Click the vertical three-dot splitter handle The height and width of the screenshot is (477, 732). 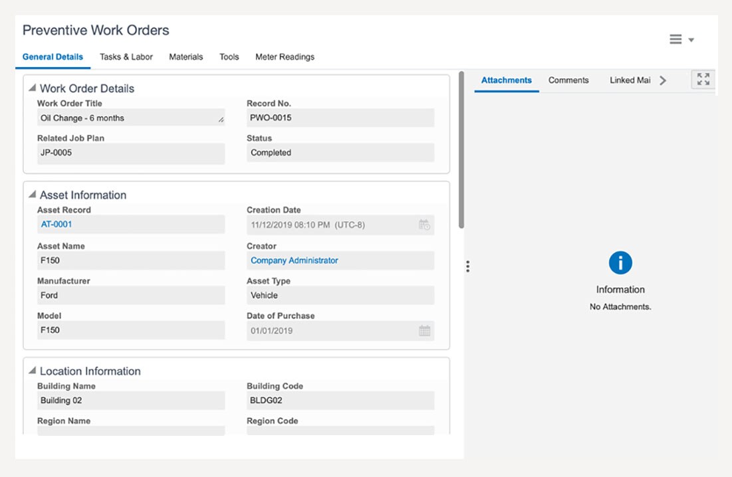pyautogui.click(x=468, y=266)
